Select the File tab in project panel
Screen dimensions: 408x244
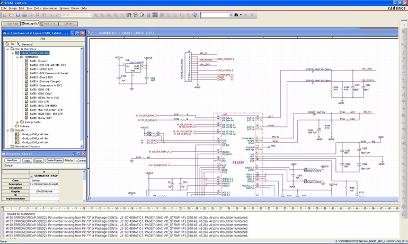pos(11,44)
